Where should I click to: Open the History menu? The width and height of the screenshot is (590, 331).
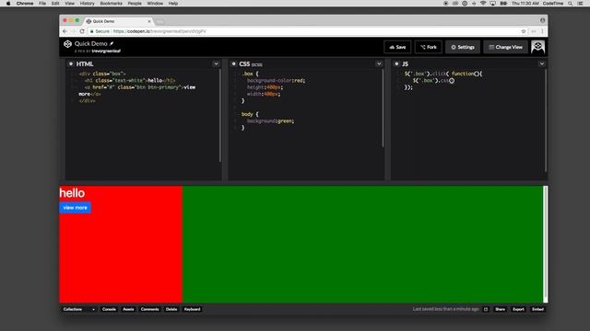coord(87,4)
